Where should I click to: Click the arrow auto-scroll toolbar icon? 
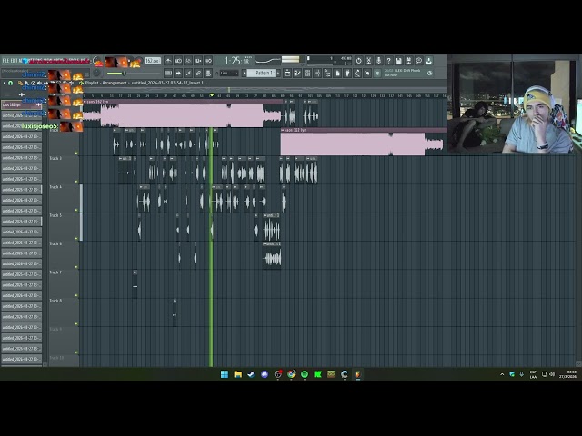(x=178, y=73)
